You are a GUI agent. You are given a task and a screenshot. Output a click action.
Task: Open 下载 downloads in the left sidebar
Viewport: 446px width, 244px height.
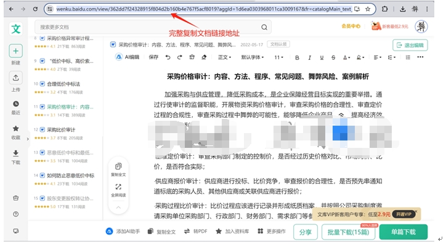click(15, 153)
